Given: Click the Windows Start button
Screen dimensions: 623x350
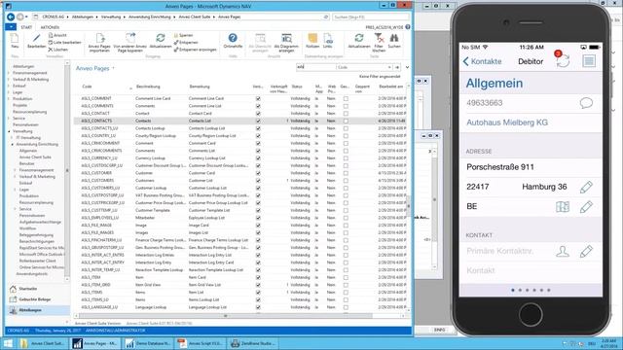Looking at the screenshot, I should 8,343.
